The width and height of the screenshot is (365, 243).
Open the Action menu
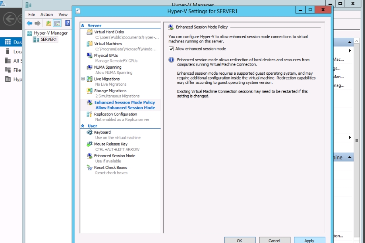click(46, 14)
